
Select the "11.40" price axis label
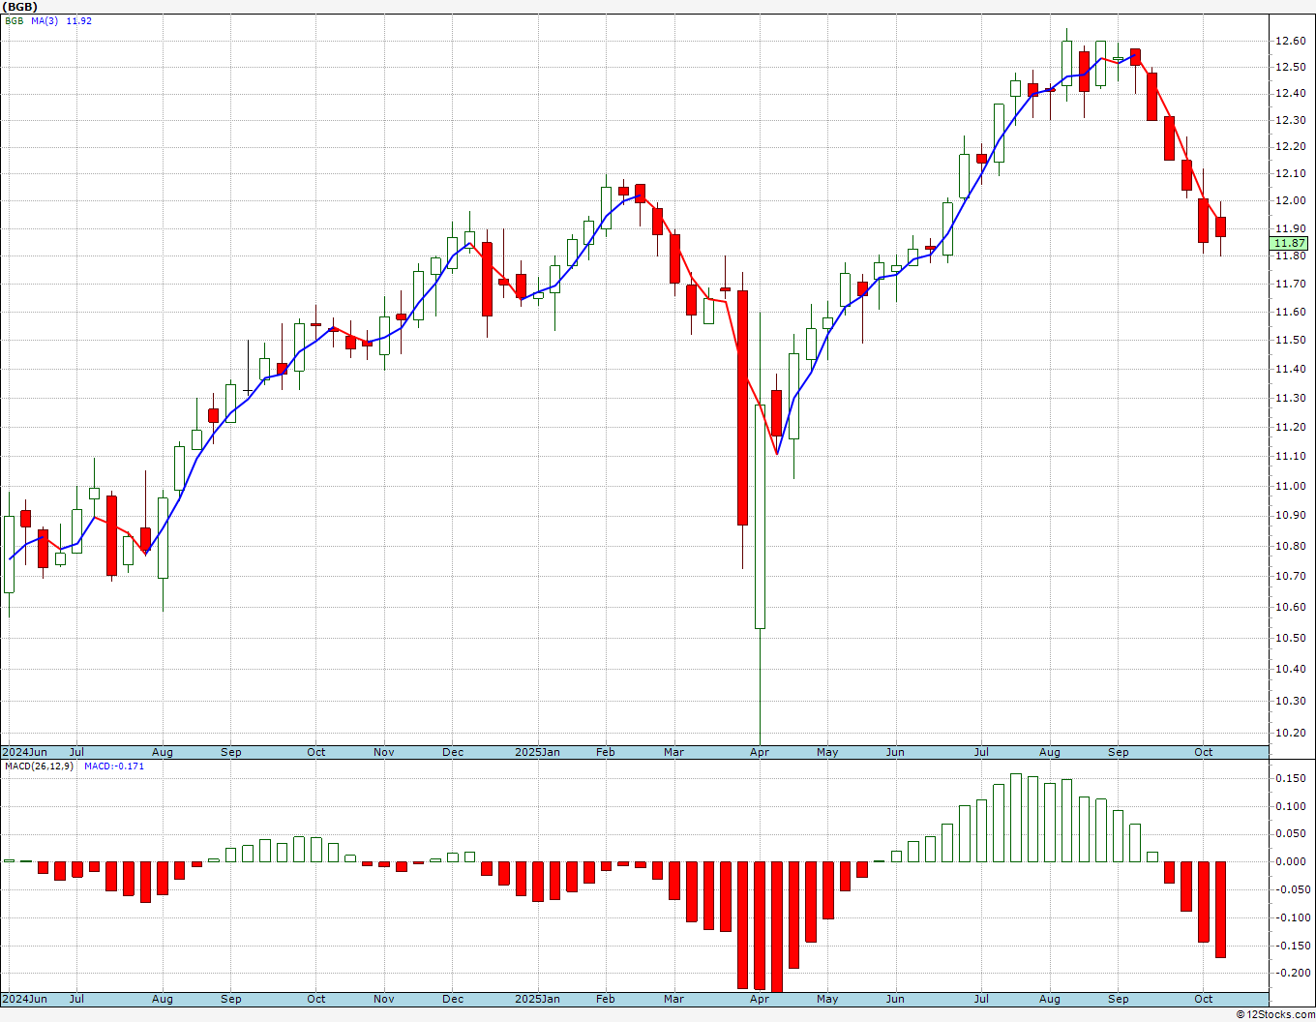1291,369
